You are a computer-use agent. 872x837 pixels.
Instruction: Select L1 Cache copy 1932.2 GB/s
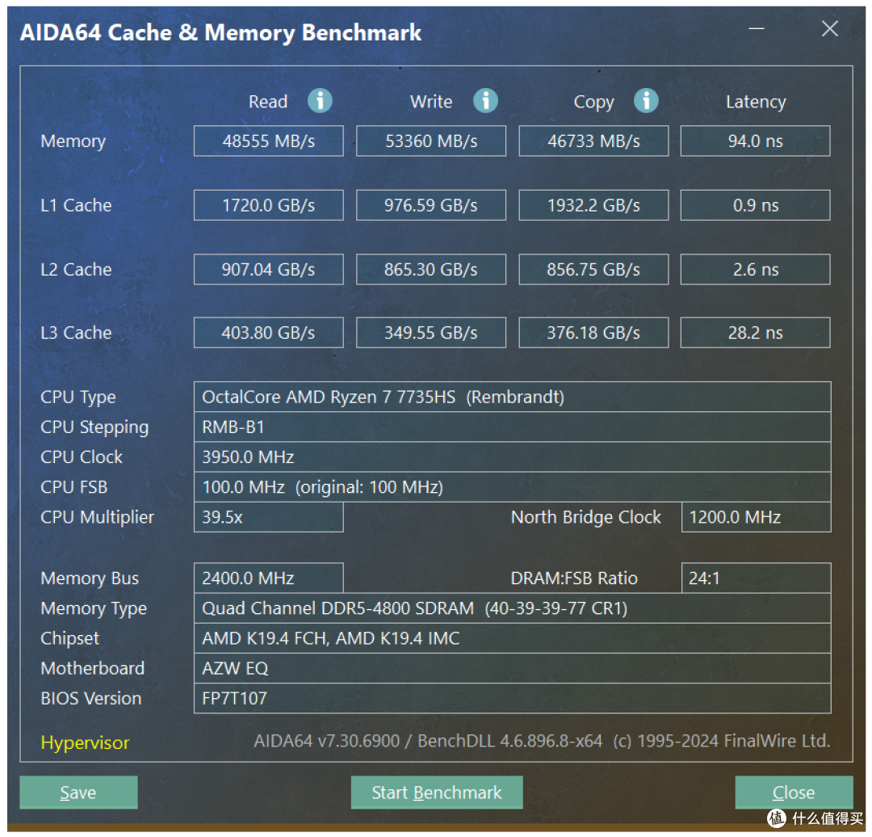(593, 205)
